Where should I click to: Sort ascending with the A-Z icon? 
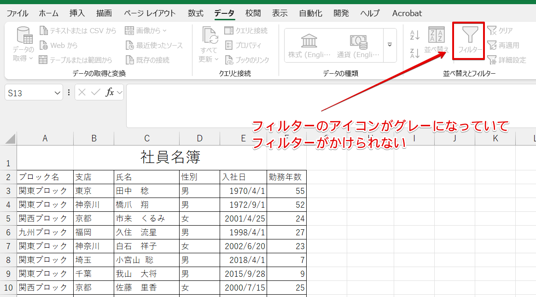click(415, 35)
